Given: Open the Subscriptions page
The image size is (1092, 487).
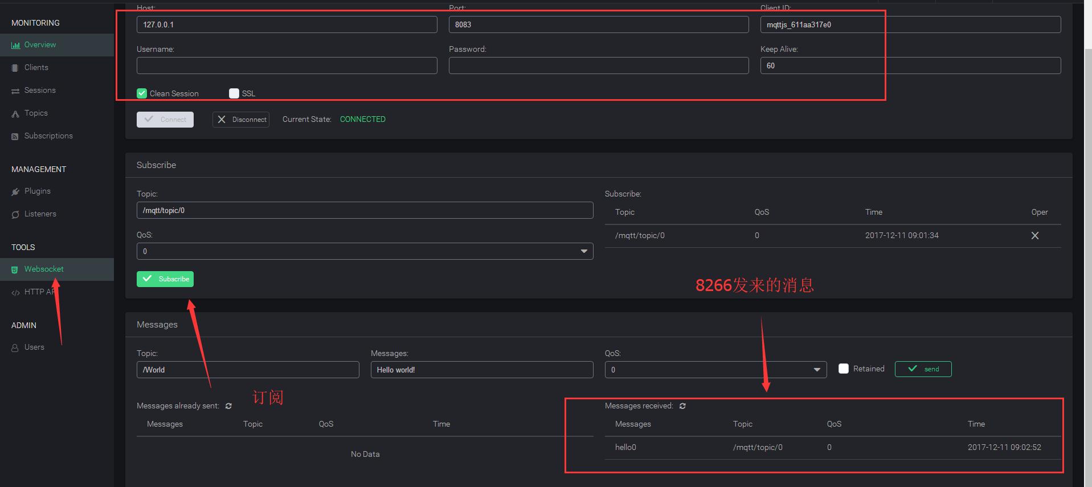Looking at the screenshot, I should pos(48,136).
